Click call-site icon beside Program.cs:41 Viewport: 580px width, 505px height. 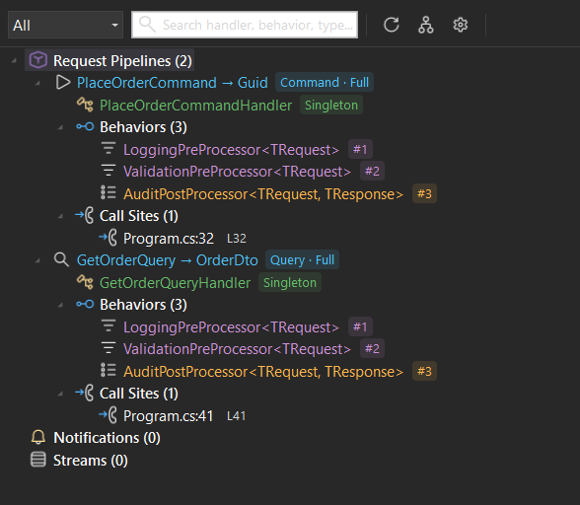[109, 415]
